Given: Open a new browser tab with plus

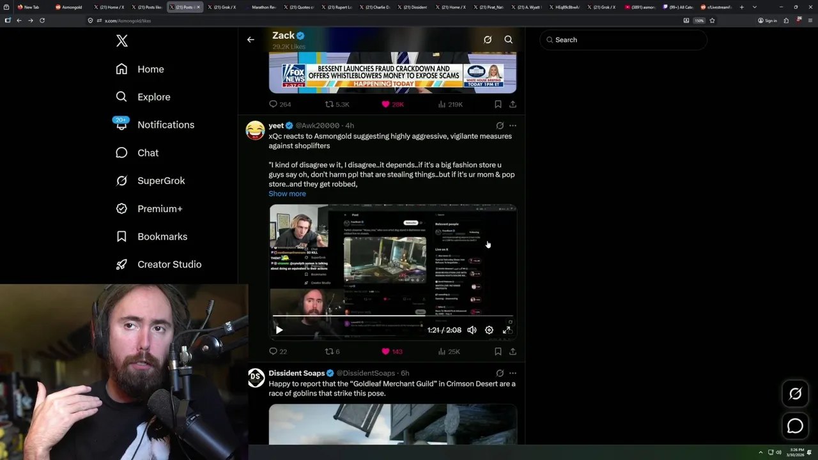Looking at the screenshot, I should coord(742,7).
